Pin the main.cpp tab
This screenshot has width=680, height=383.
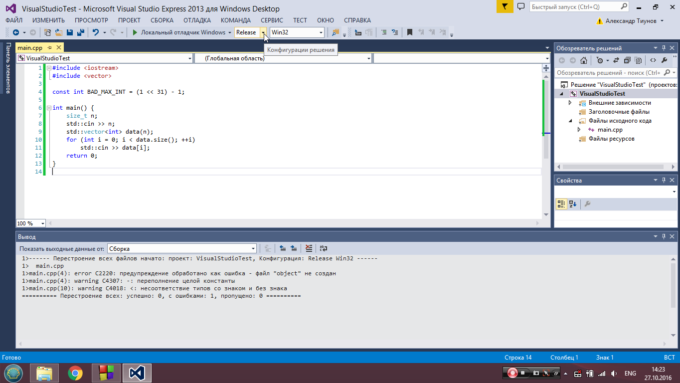[x=50, y=48]
